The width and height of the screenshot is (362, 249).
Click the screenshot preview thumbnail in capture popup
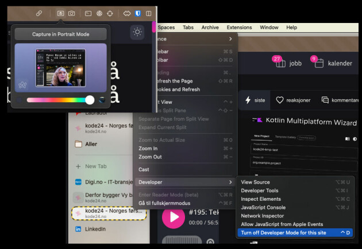(60, 68)
